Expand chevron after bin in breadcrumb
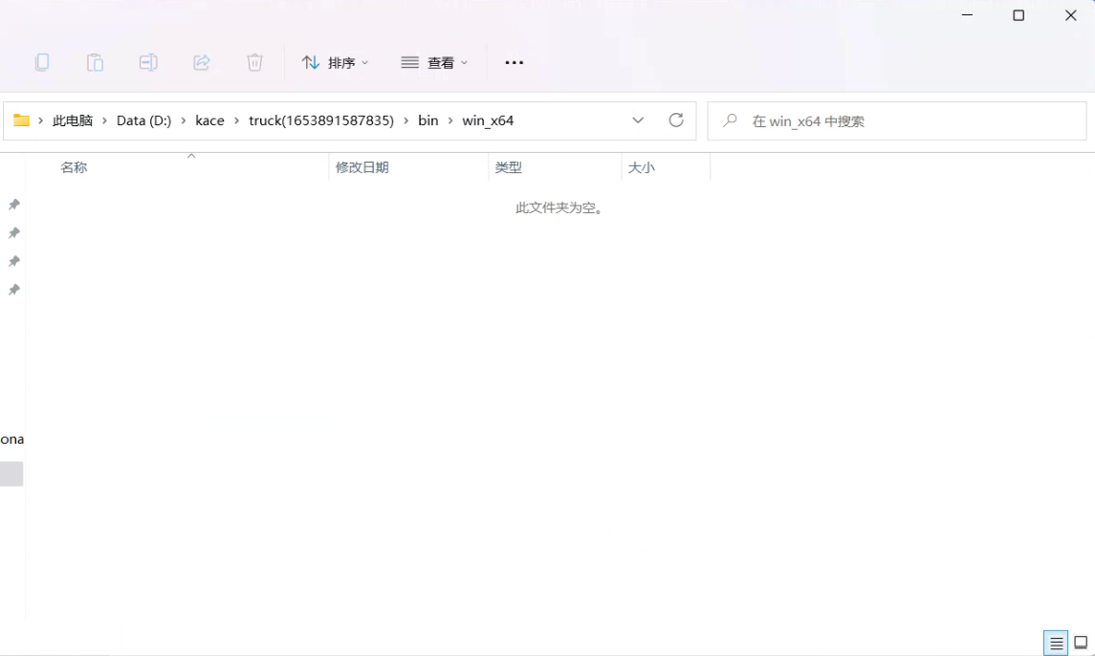The height and width of the screenshot is (656, 1095). pyautogui.click(x=450, y=120)
